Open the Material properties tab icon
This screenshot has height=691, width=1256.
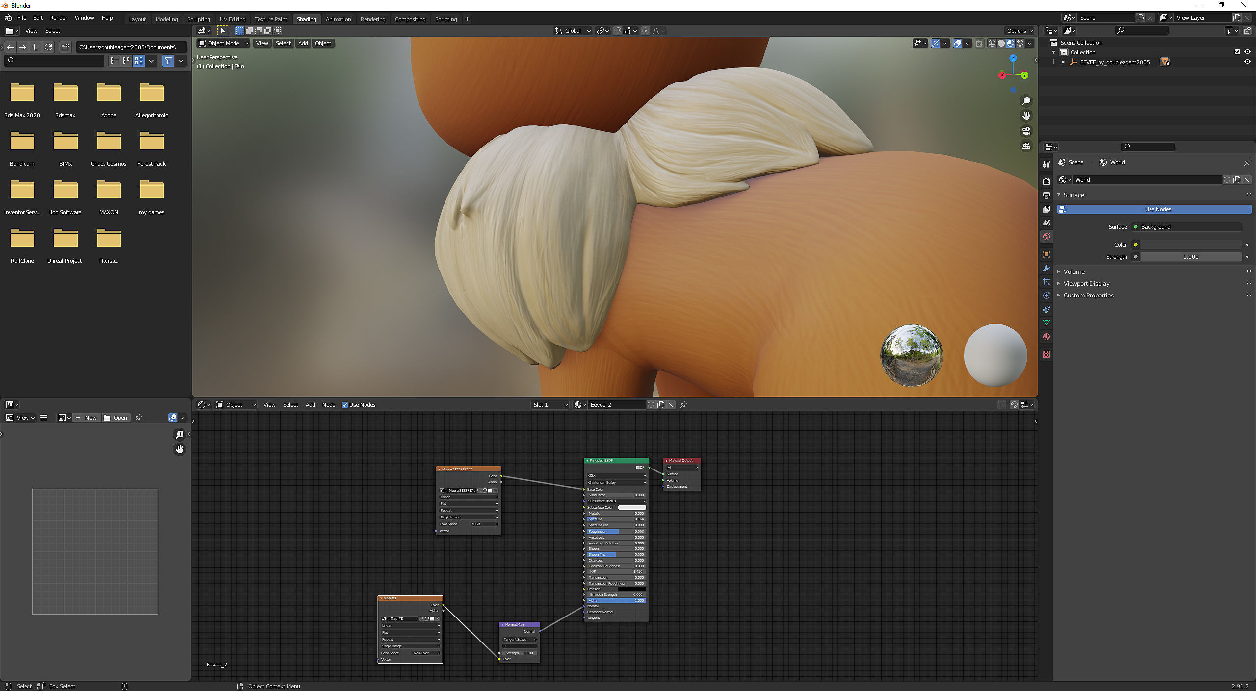[x=1047, y=337]
